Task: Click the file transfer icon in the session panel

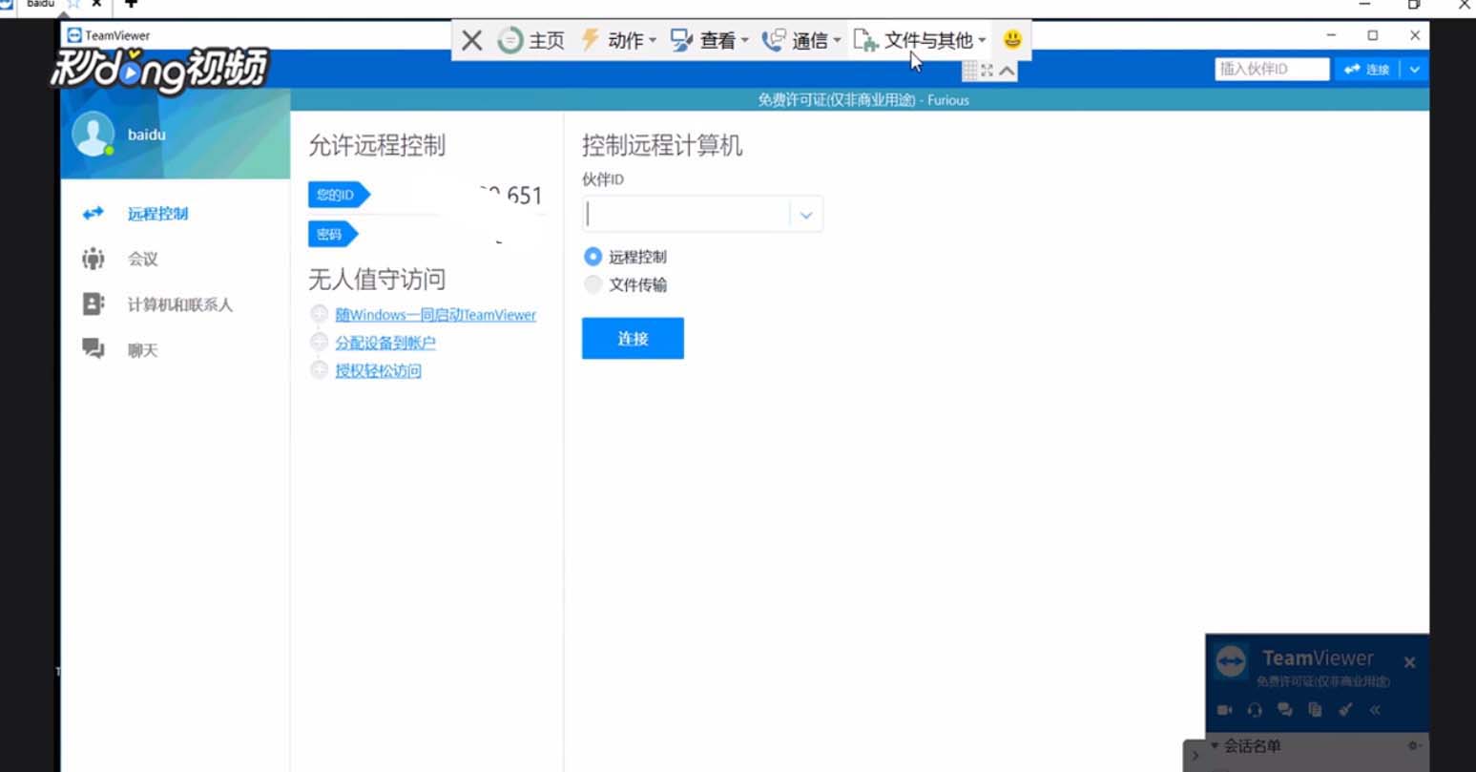Action: [1315, 710]
